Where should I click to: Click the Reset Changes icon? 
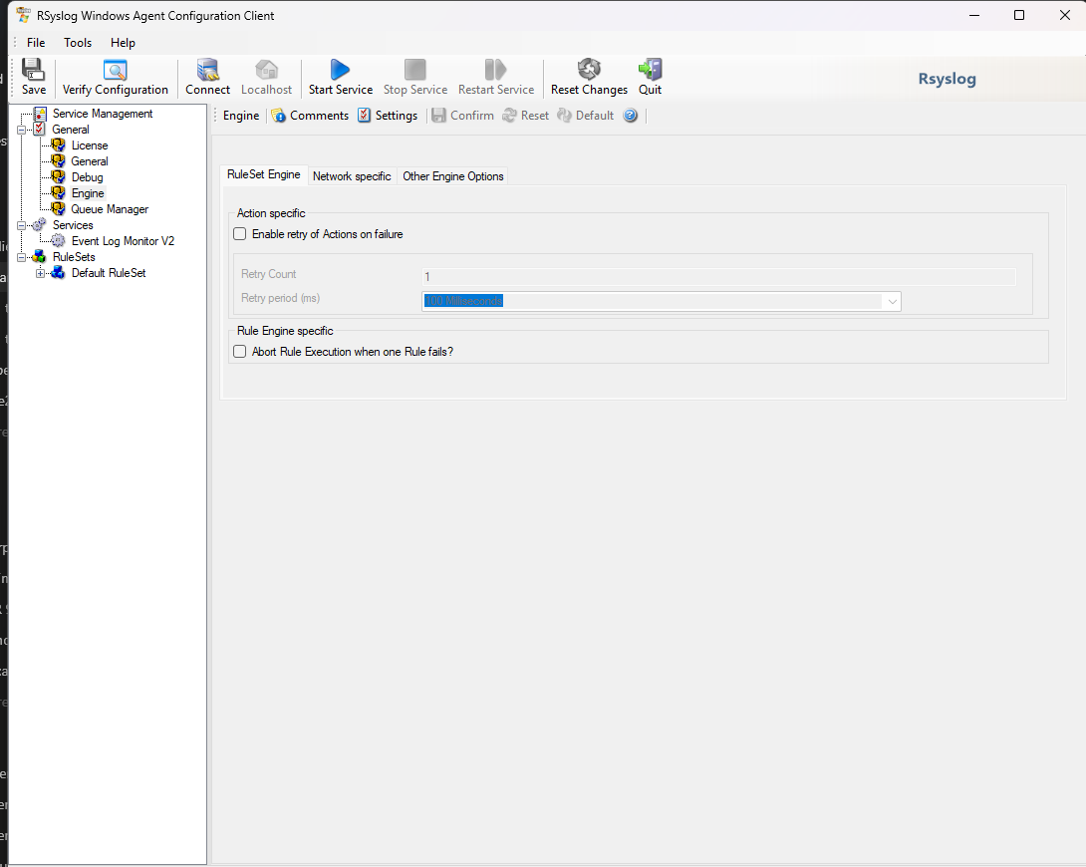[x=589, y=69]
